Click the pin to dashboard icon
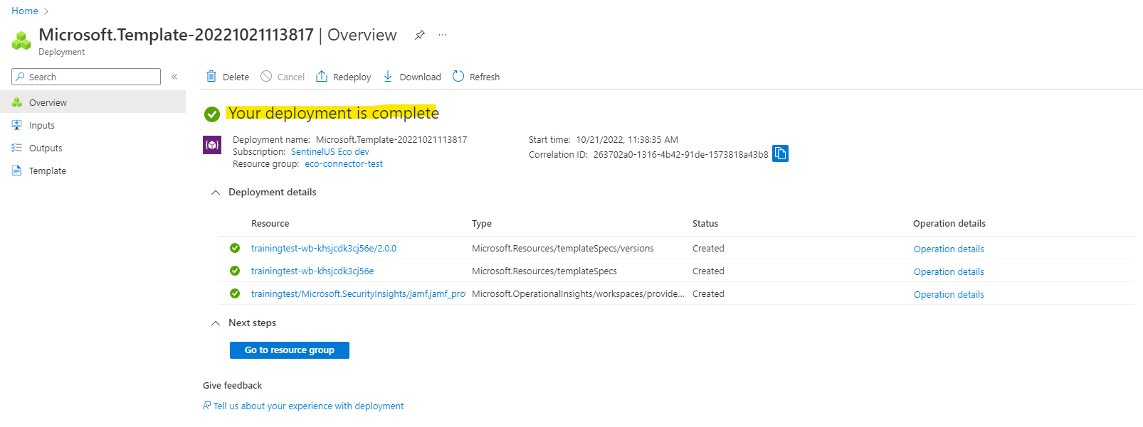 (420, 35)
